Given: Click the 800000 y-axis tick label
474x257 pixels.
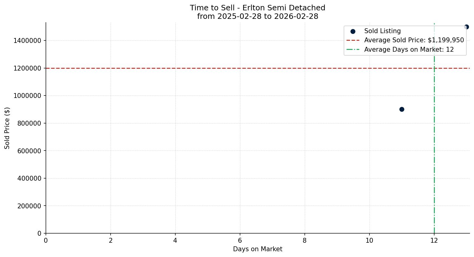Looking at the screenshot, I should tap(29, 123).
